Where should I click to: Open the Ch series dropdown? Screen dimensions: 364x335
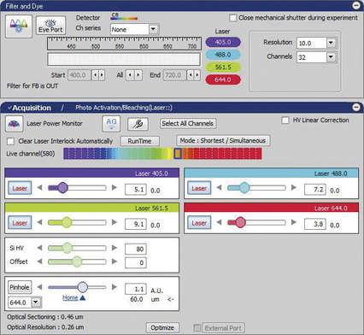pos(153,29)
